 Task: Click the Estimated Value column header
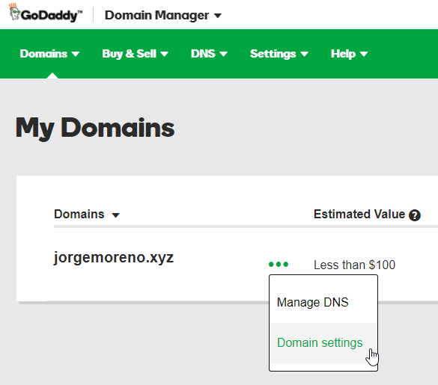[359, 215]
